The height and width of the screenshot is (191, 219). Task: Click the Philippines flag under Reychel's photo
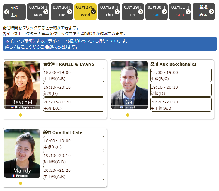coord(13,107)
